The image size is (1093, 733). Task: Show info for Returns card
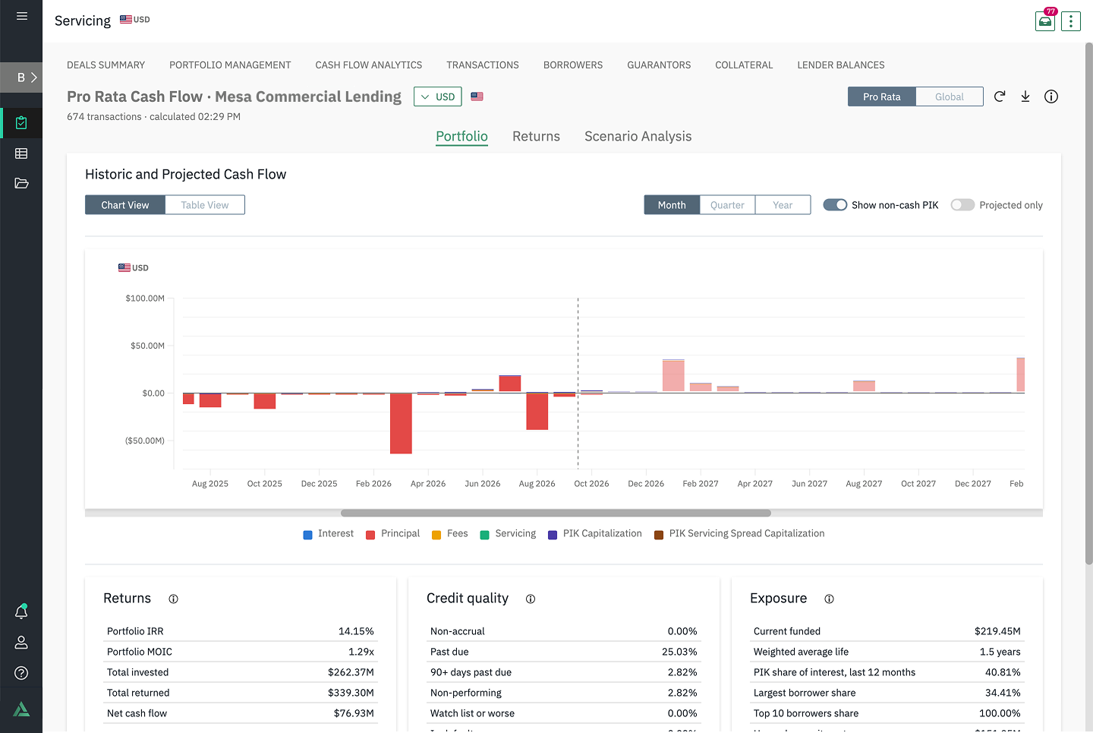[173, 599]
